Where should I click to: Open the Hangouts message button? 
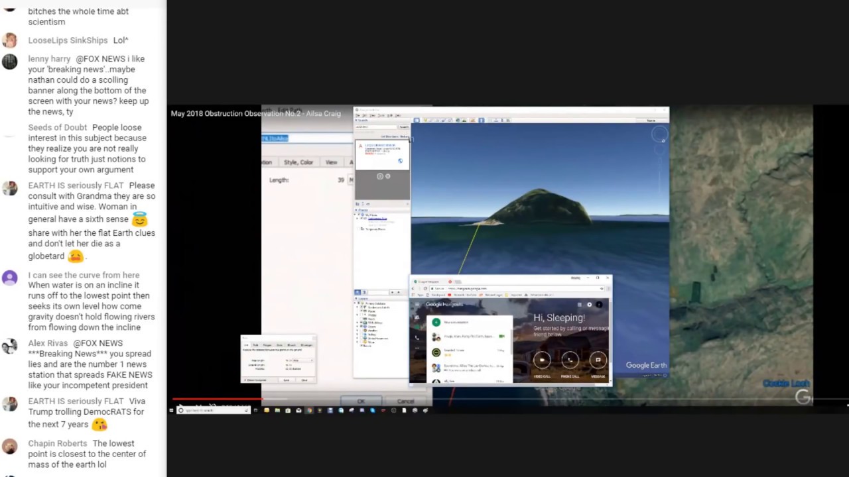tap(598, 360)
